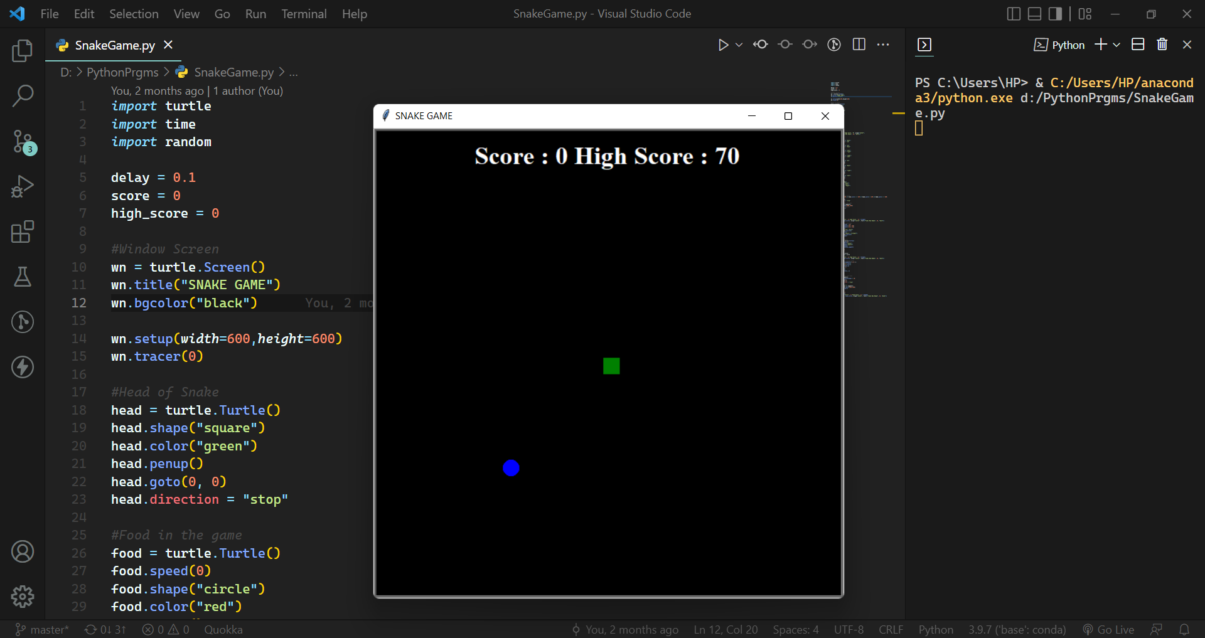The image size is (1205, 638).
Task: Expand the Run Python File dropdown arrow
Action: tap(739, 45)
